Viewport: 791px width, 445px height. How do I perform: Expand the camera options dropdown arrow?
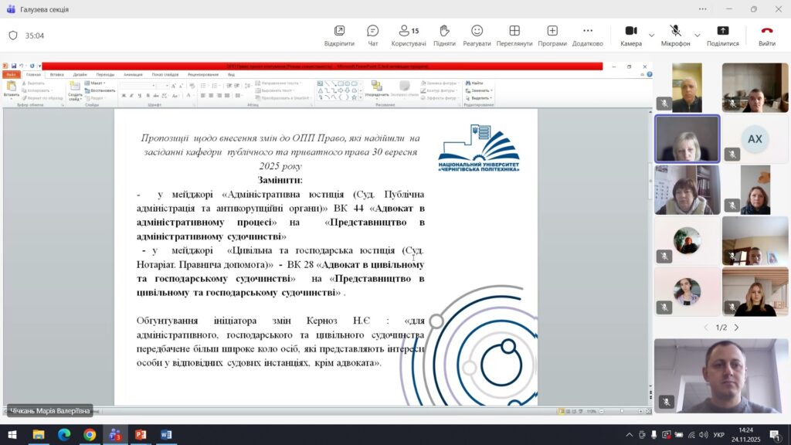click(x=651, y=36)
